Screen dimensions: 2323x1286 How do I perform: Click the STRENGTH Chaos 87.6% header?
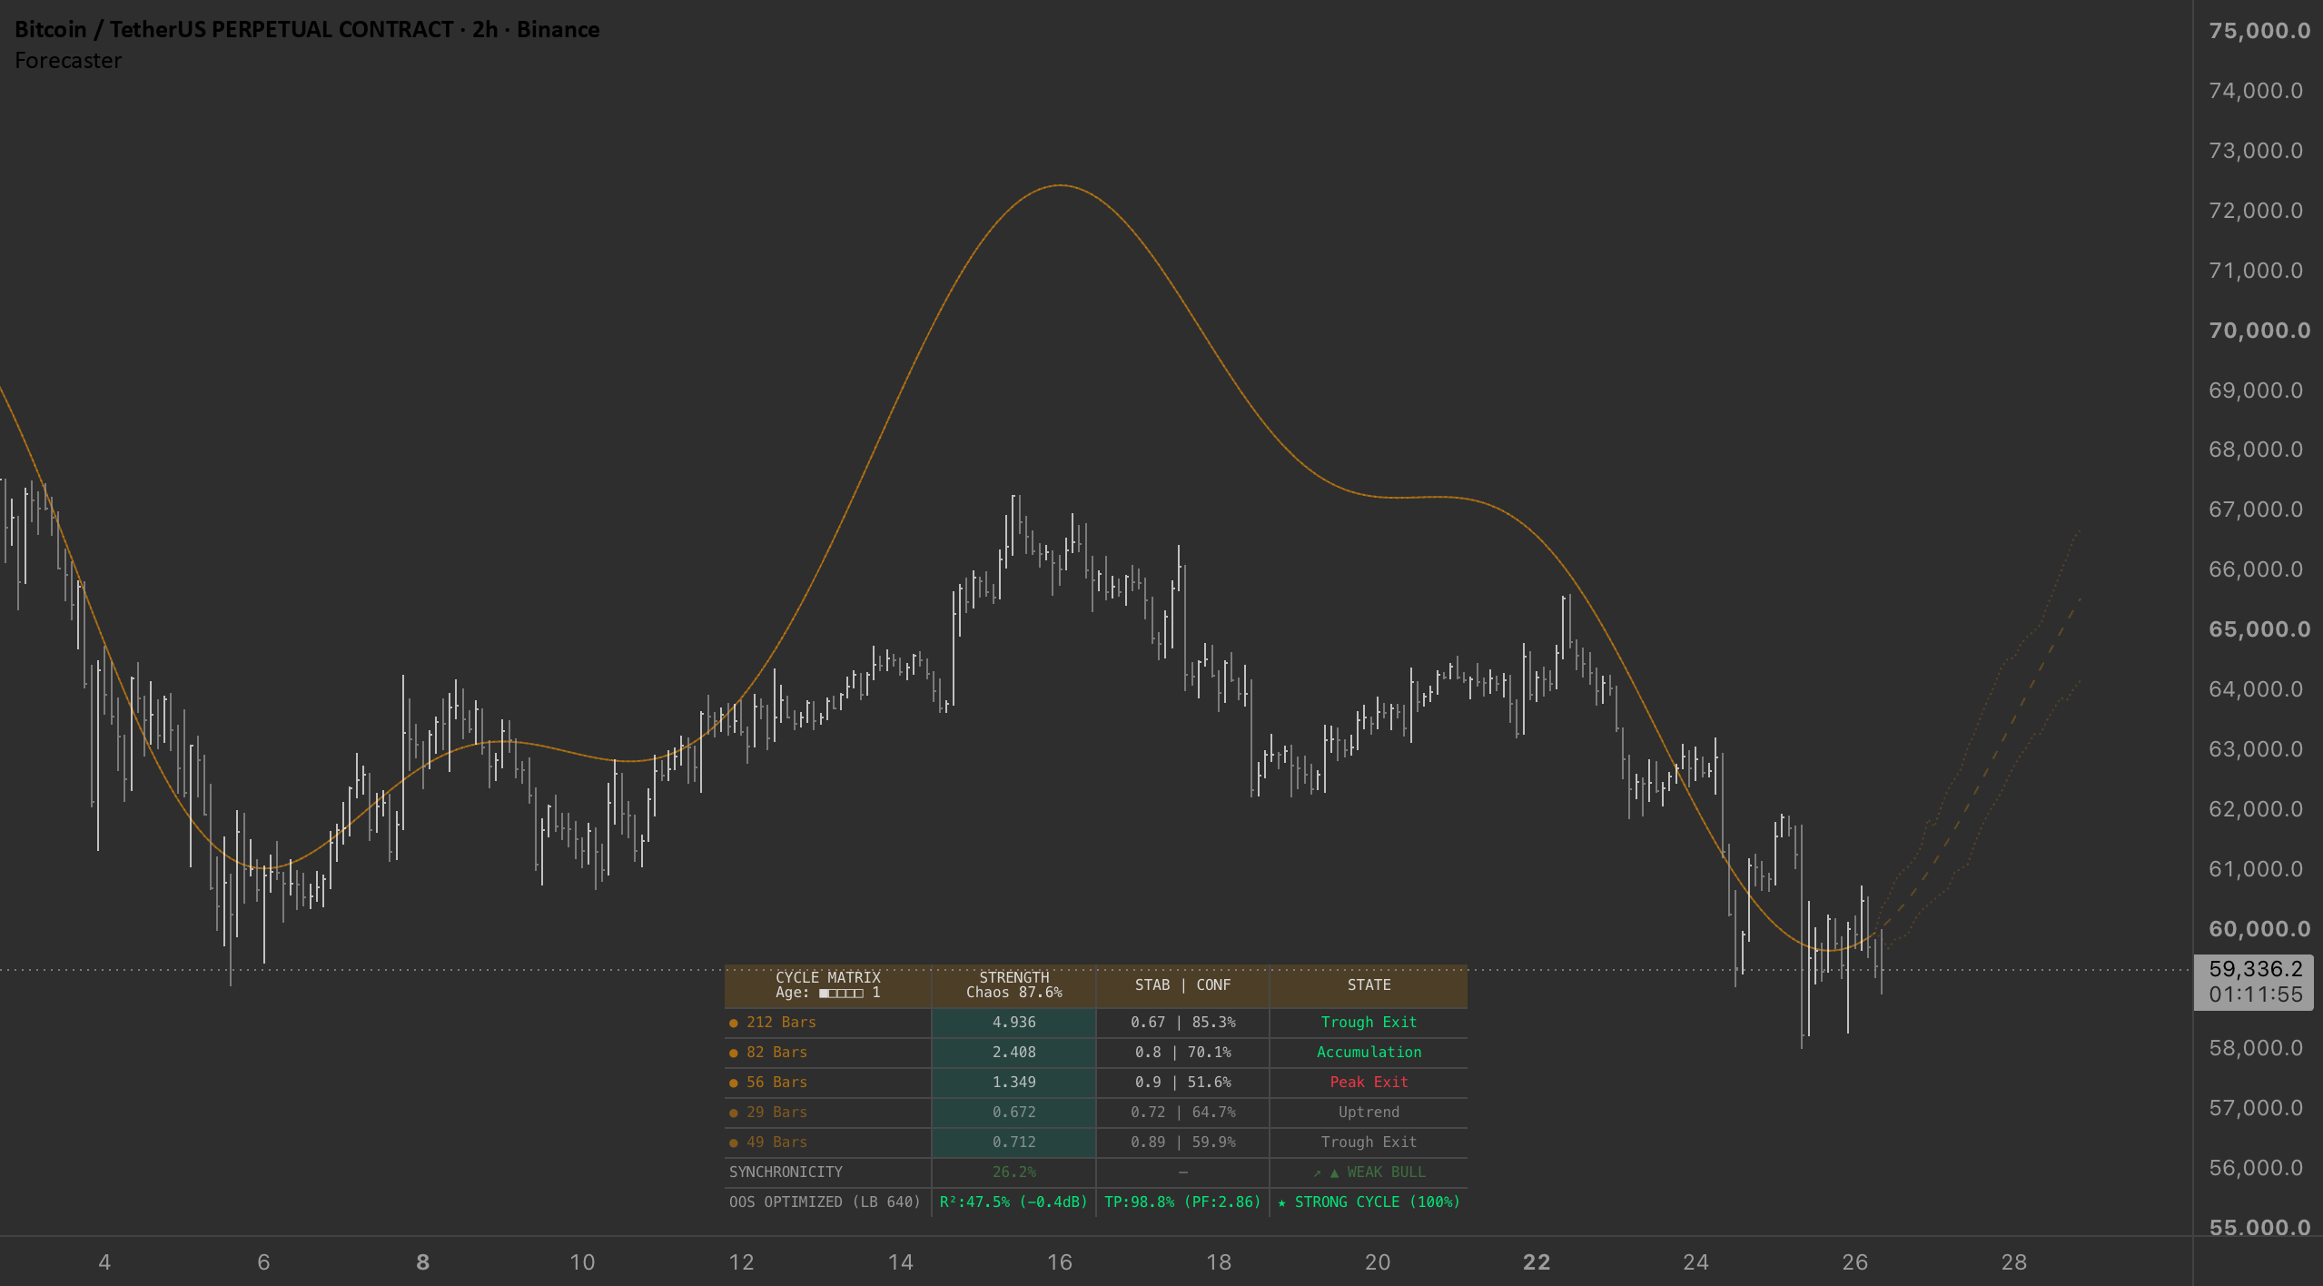coord(1013,985)
